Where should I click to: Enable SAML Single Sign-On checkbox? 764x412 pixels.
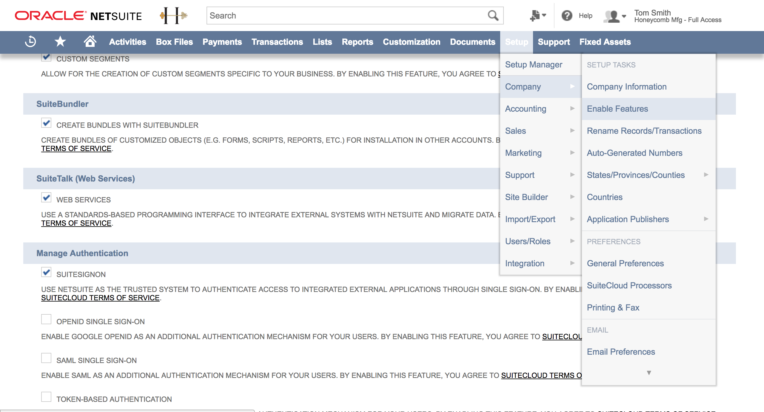(x=46, y=358)
